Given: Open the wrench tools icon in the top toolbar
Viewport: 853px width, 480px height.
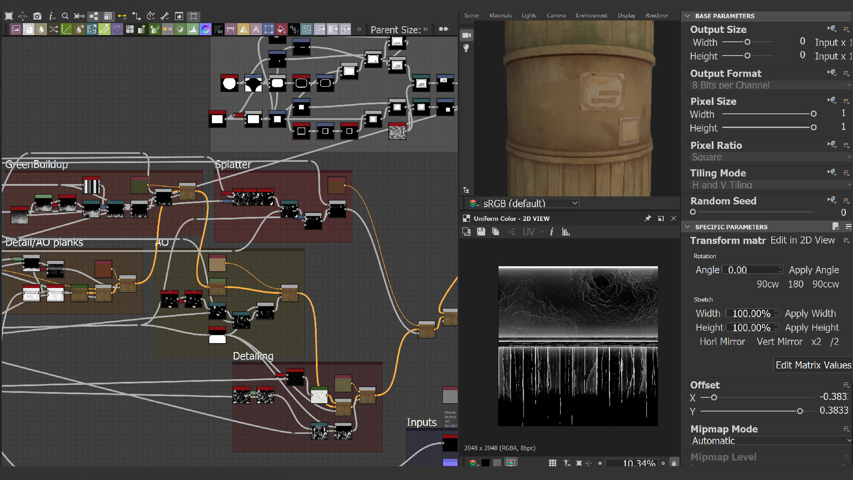Looking at the screenshot, I should point(164,17).
